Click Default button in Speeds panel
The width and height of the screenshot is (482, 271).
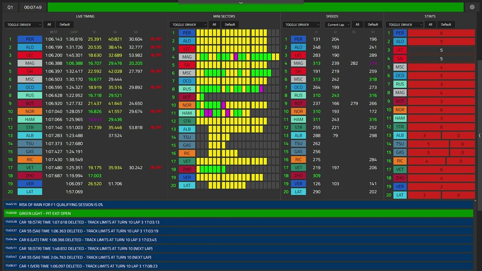pyautogui.click(x=373, y=24)
